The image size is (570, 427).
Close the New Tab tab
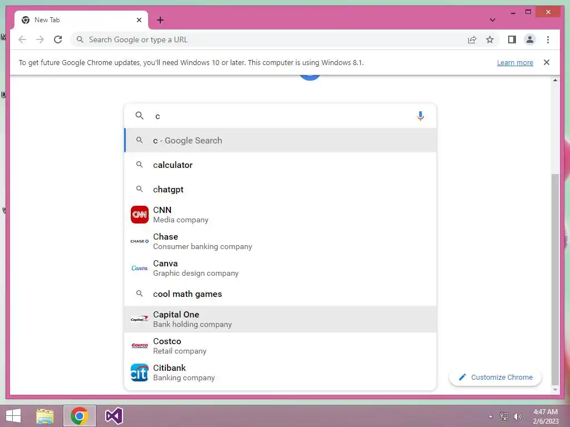[x=139, y=20]
